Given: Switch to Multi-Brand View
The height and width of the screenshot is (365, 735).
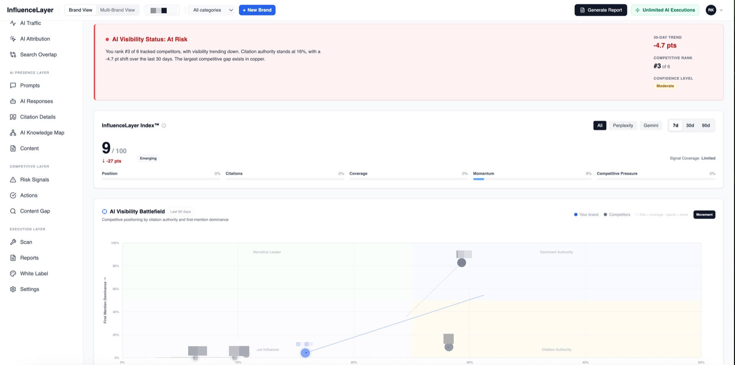Looking at the screenshot, I should tap(118, 10).
